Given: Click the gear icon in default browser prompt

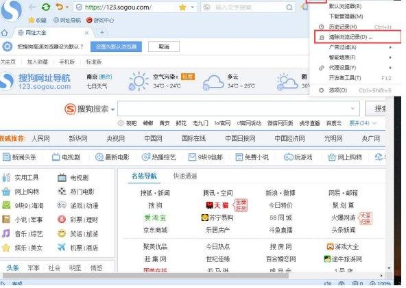Looking at the screenshot, I should [x=8, y=47].
